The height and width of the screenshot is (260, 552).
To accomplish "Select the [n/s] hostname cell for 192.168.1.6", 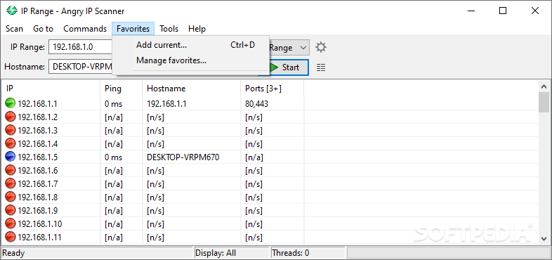I will 155,171.
